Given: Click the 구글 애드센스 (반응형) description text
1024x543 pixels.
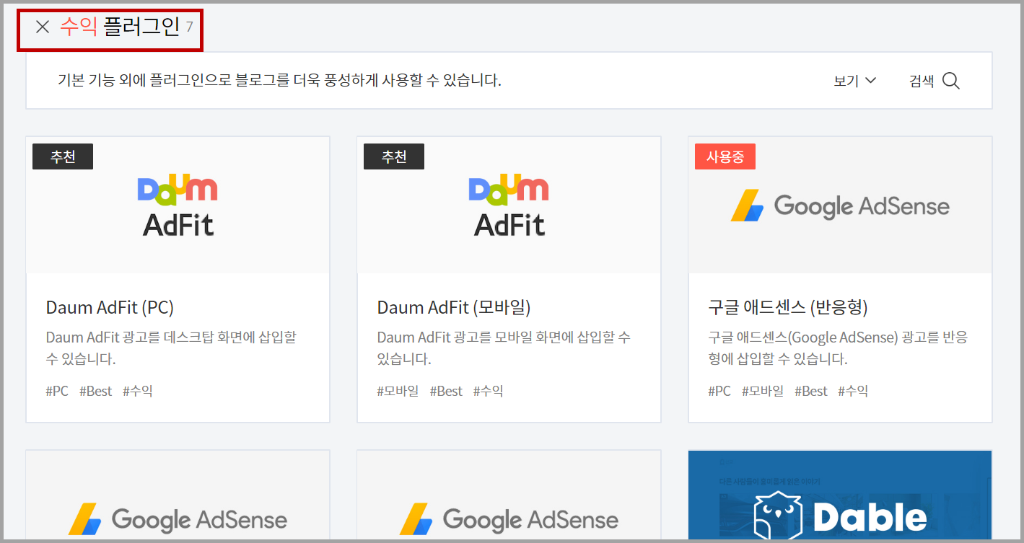Looking at the screenshot, I should pos(838,348).
